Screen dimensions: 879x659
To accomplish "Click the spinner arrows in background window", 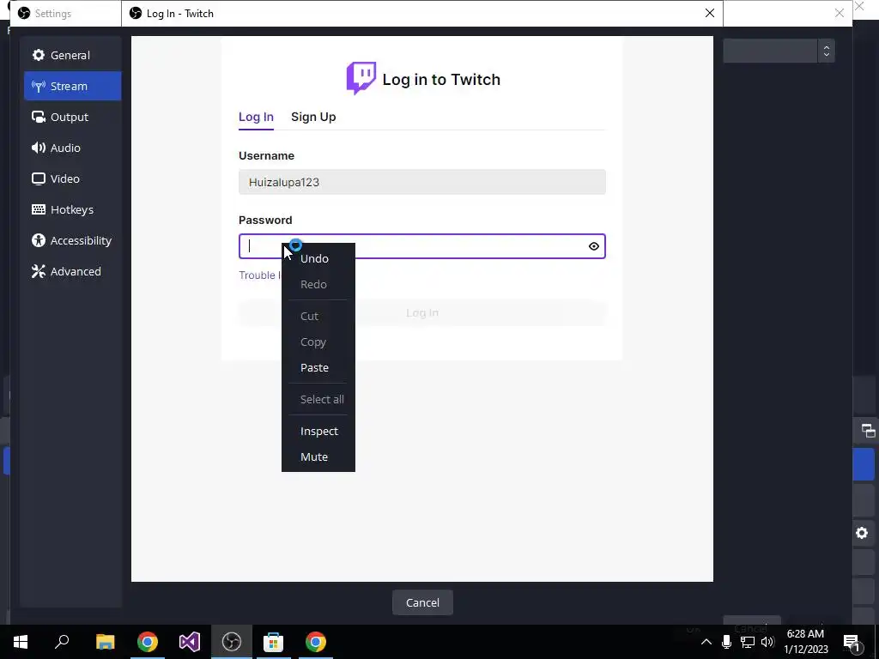I will (827, 51).
